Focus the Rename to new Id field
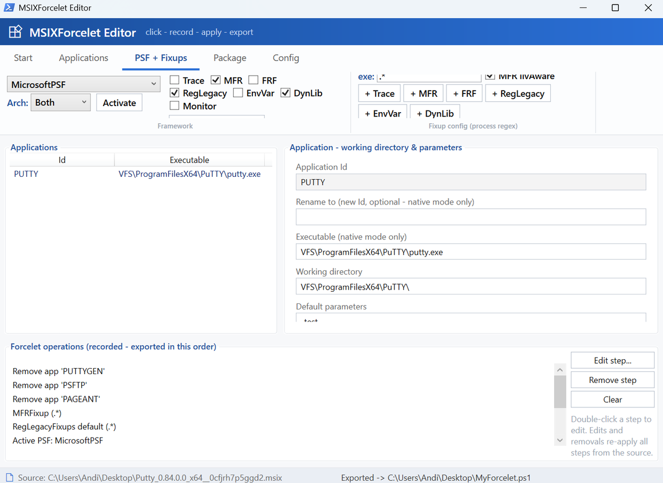The image size is (663, 483). [x=471, y=217]
